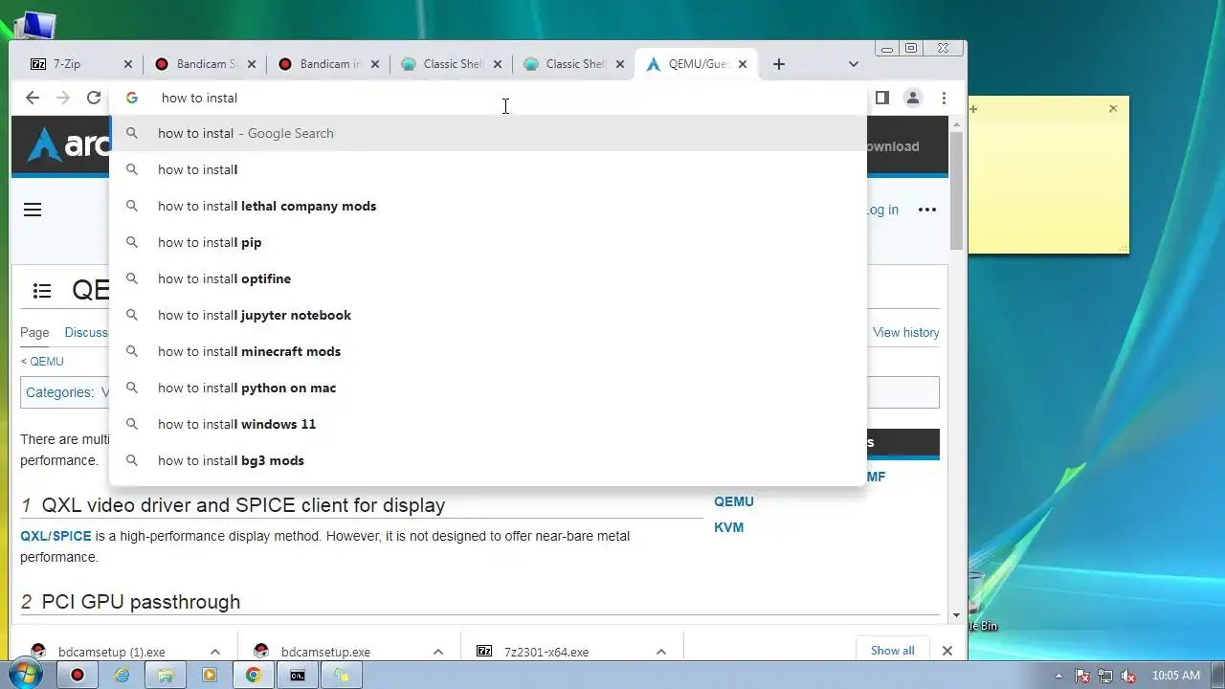Close the 7-Zip tab

(x=128, y=64)
